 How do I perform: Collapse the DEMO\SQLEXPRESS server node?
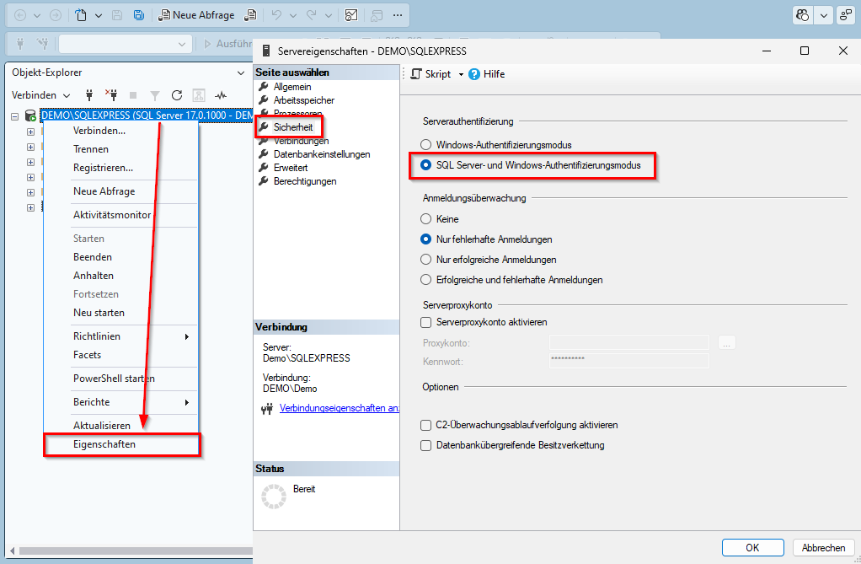15,116
